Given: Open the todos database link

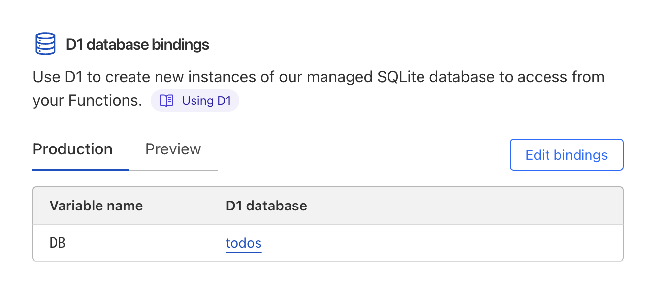Looking at the screenshot, I should point(244,243).
